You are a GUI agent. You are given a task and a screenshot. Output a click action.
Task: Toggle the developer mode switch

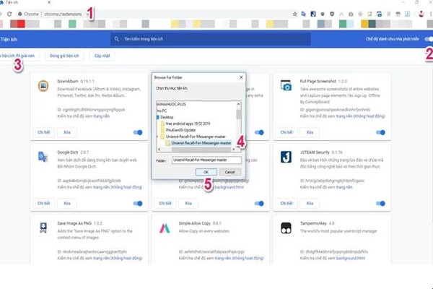[429, 39]
